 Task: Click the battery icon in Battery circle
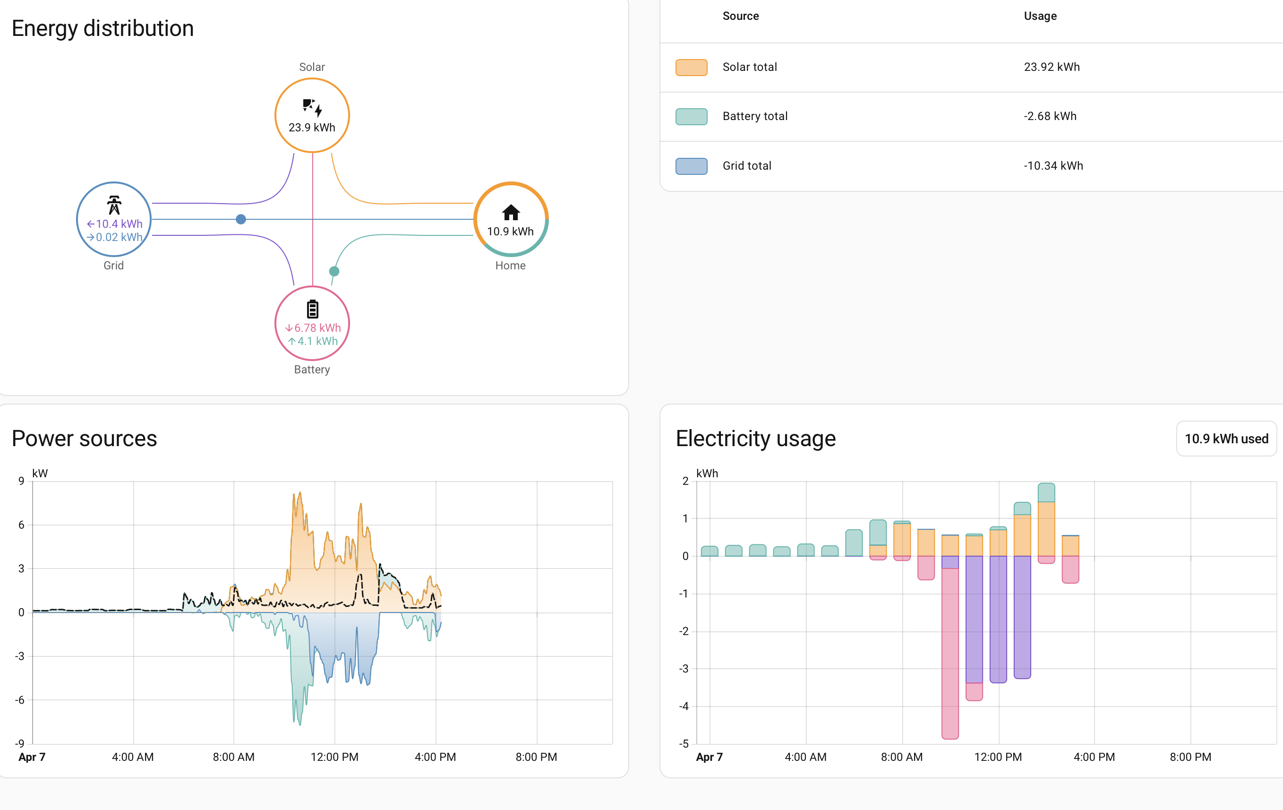312,309
